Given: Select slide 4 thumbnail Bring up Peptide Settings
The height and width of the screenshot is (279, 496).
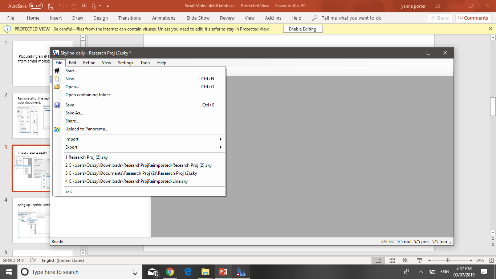Looking at the screenshot, I should 33,220.
